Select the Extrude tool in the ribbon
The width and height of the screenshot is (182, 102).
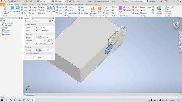tap(13, 10)
